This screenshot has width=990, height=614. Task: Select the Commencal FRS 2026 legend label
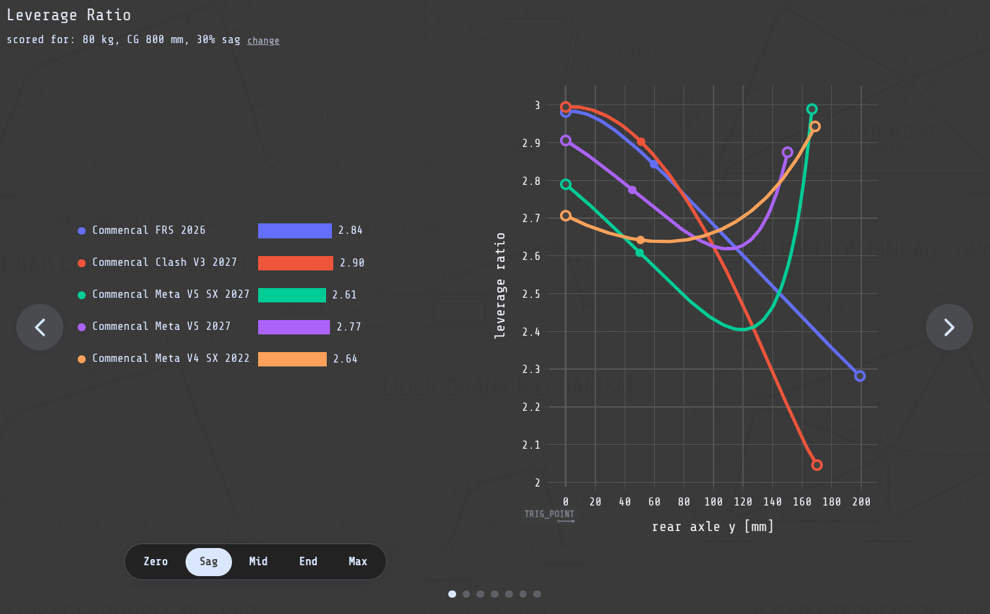[x=149, y=230]
